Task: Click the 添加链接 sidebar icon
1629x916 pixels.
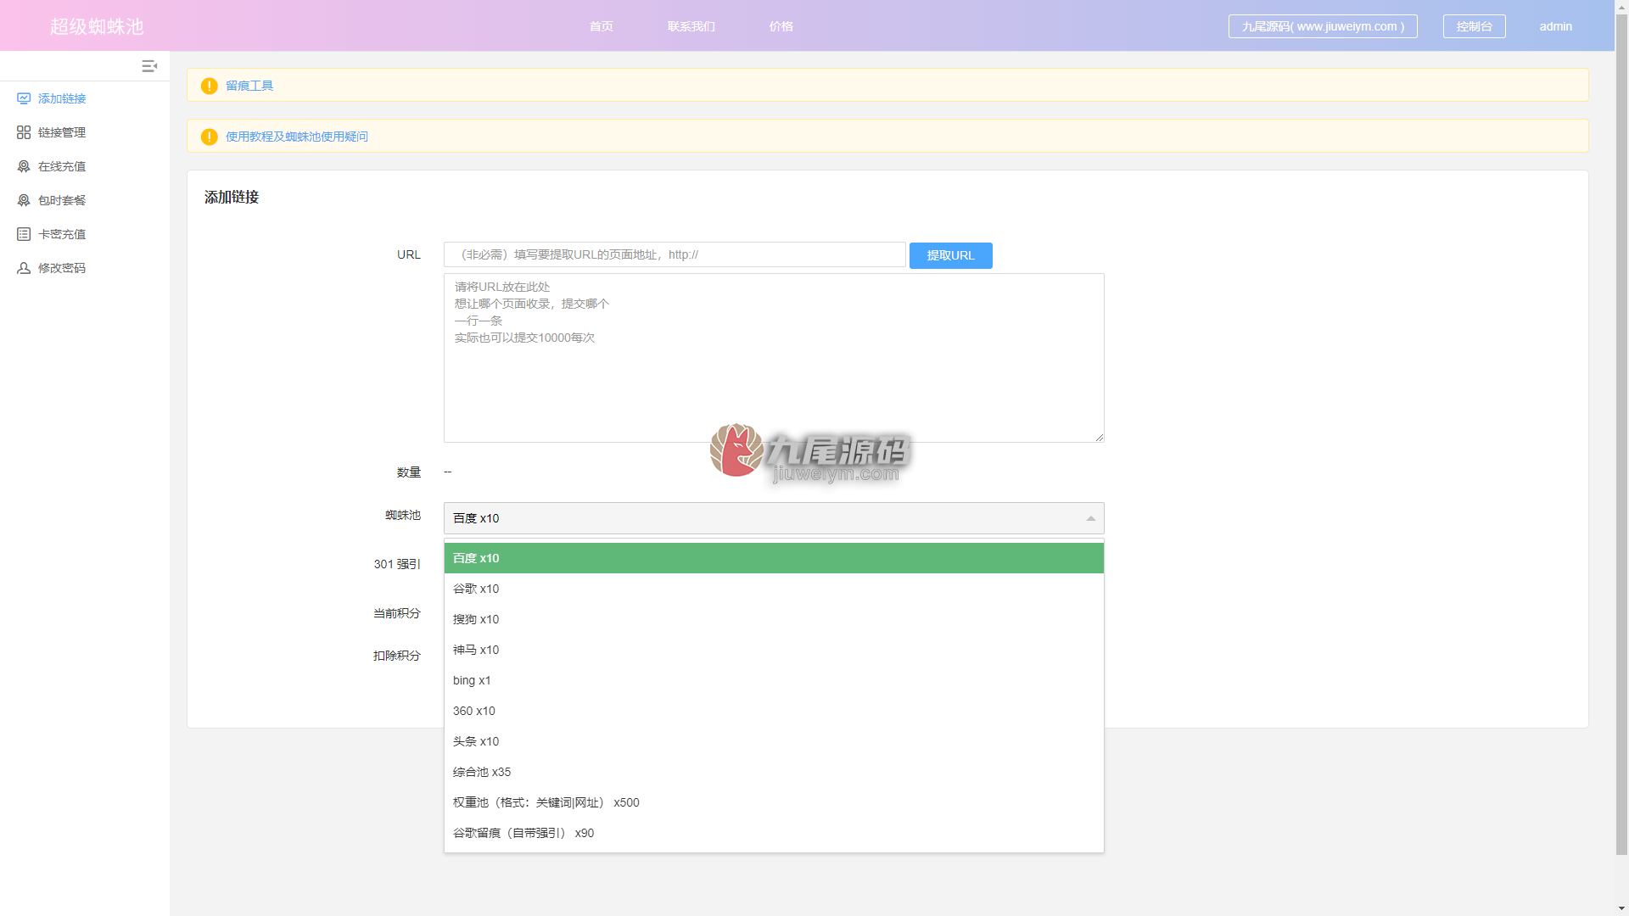Action: (x=24, y=98)
